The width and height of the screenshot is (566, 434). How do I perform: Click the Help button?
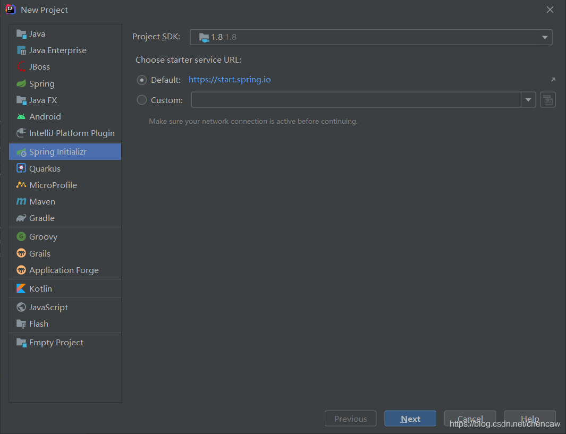(x=530, y=419)
